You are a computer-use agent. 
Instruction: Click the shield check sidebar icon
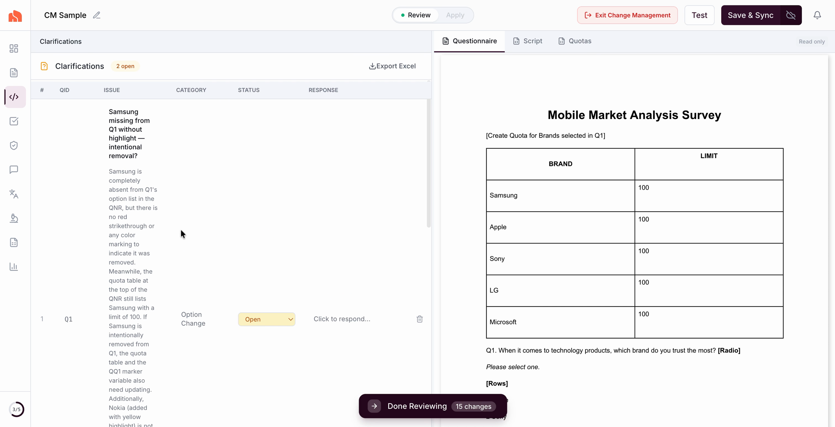(x=14, y=145)
